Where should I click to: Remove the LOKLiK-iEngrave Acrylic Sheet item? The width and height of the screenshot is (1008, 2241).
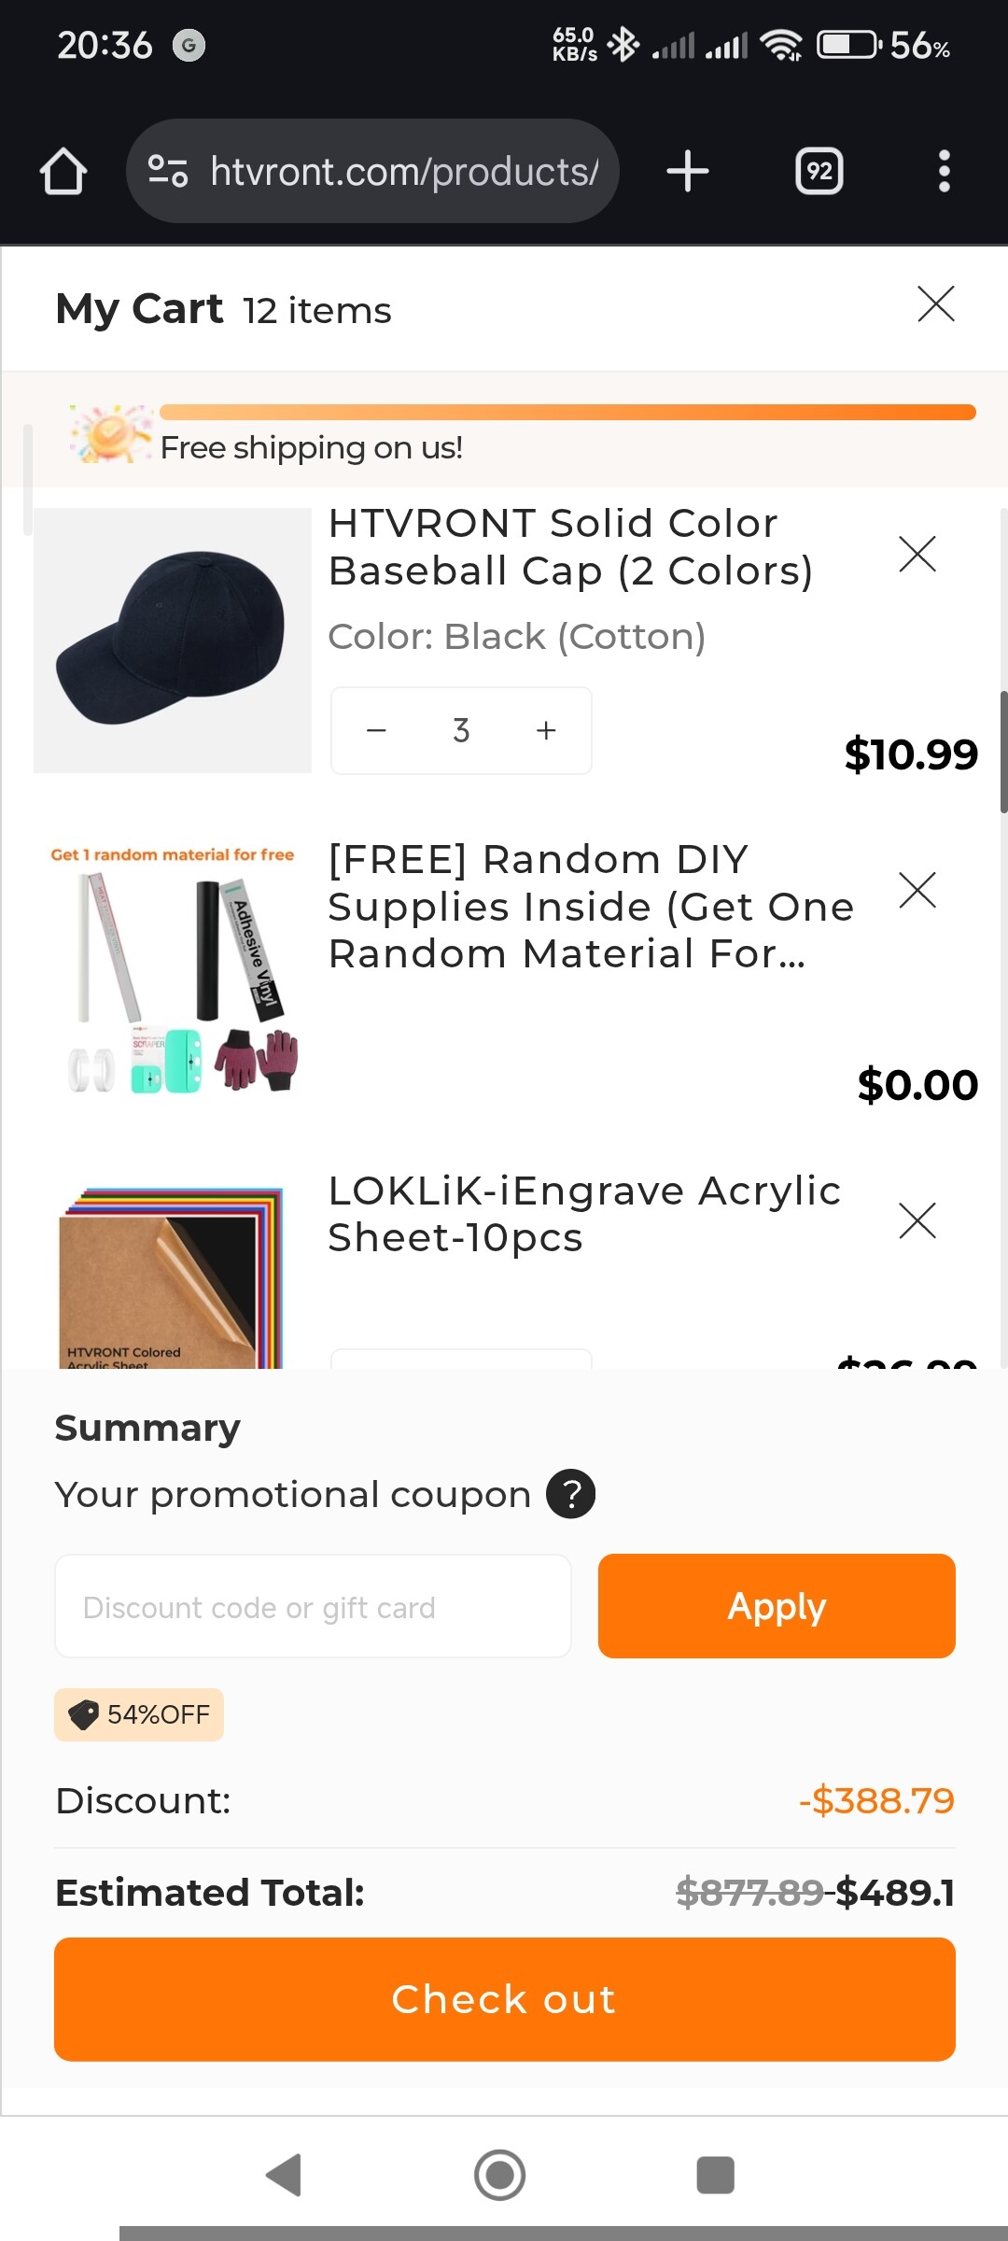(917, 1220)
